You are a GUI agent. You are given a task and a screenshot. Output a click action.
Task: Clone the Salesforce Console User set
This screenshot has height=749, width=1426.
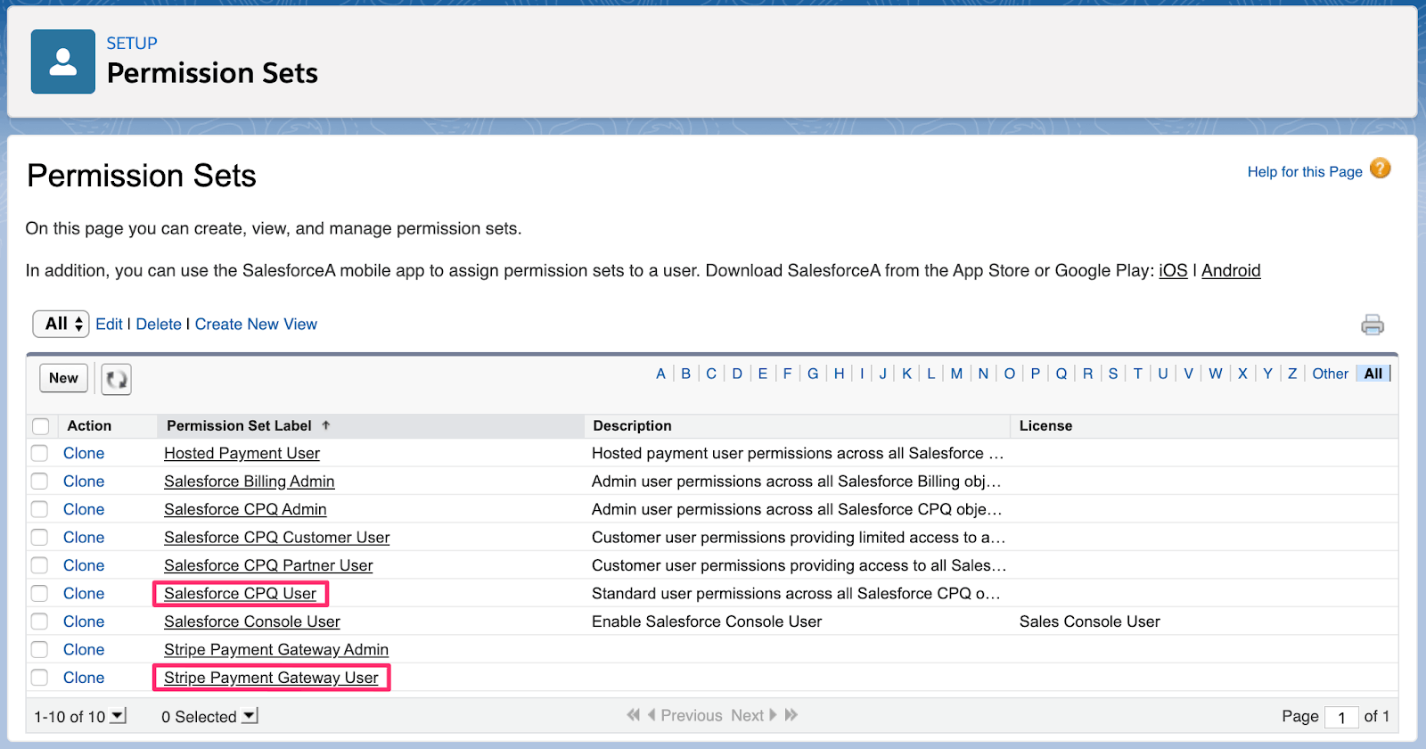pyautogui.click(x=84, y=621)
